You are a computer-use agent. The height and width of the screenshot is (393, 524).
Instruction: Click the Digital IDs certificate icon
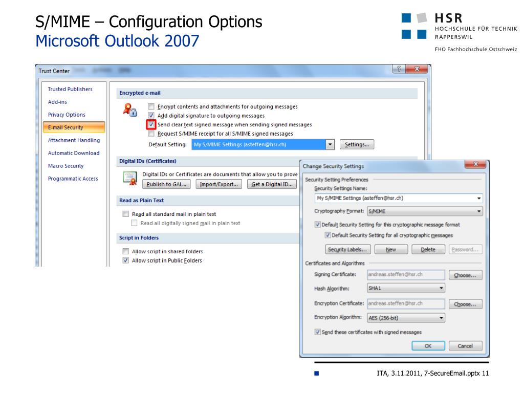129,179
